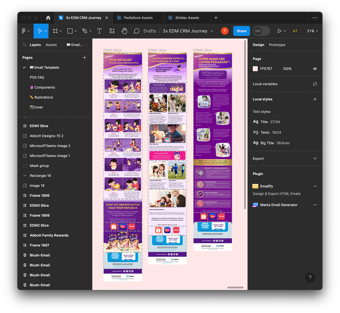
Task: Click the Present play icon
Action: pyautogui.click(x=279, y=31)
